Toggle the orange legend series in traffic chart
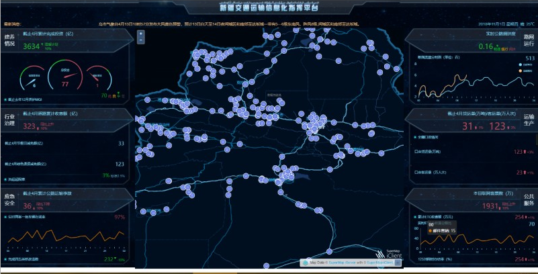538x274 pixels. (x=525, y=71)
